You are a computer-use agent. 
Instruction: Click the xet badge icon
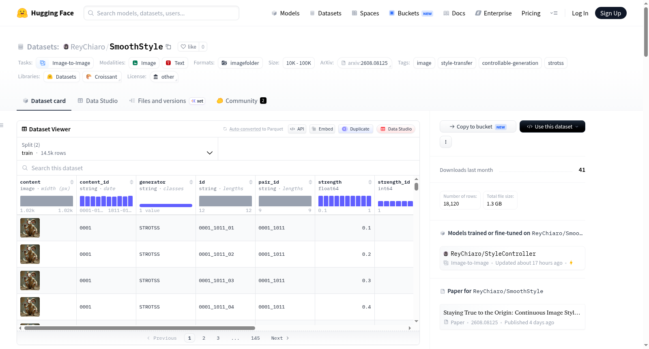pos(197,101)
